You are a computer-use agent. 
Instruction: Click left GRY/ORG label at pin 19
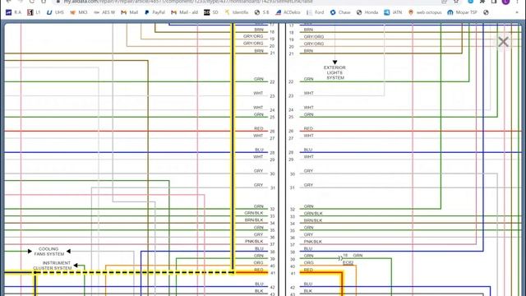tap(253, 36)
